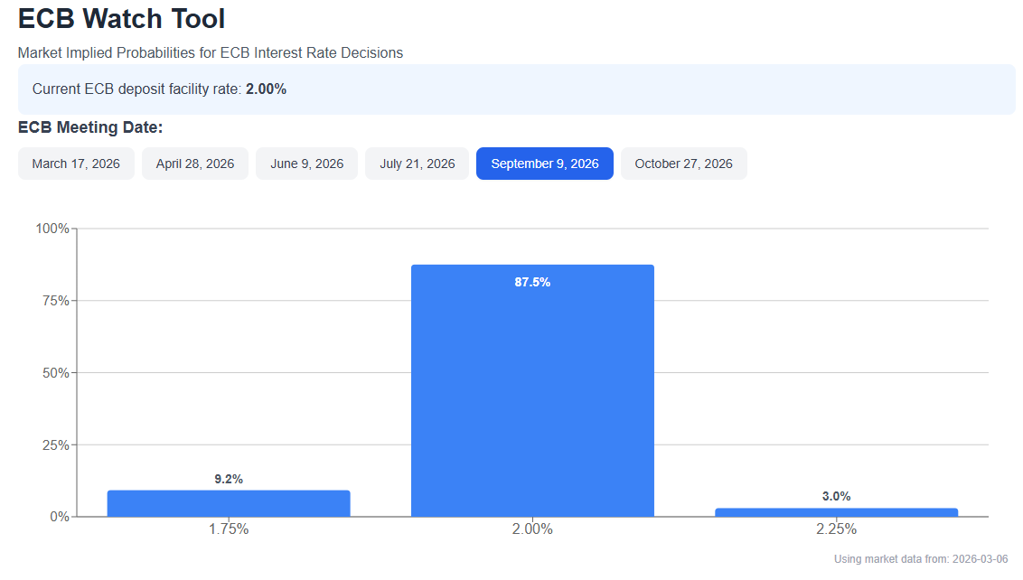Open the July 21, 2026 meeting tab

click(417, 164)
